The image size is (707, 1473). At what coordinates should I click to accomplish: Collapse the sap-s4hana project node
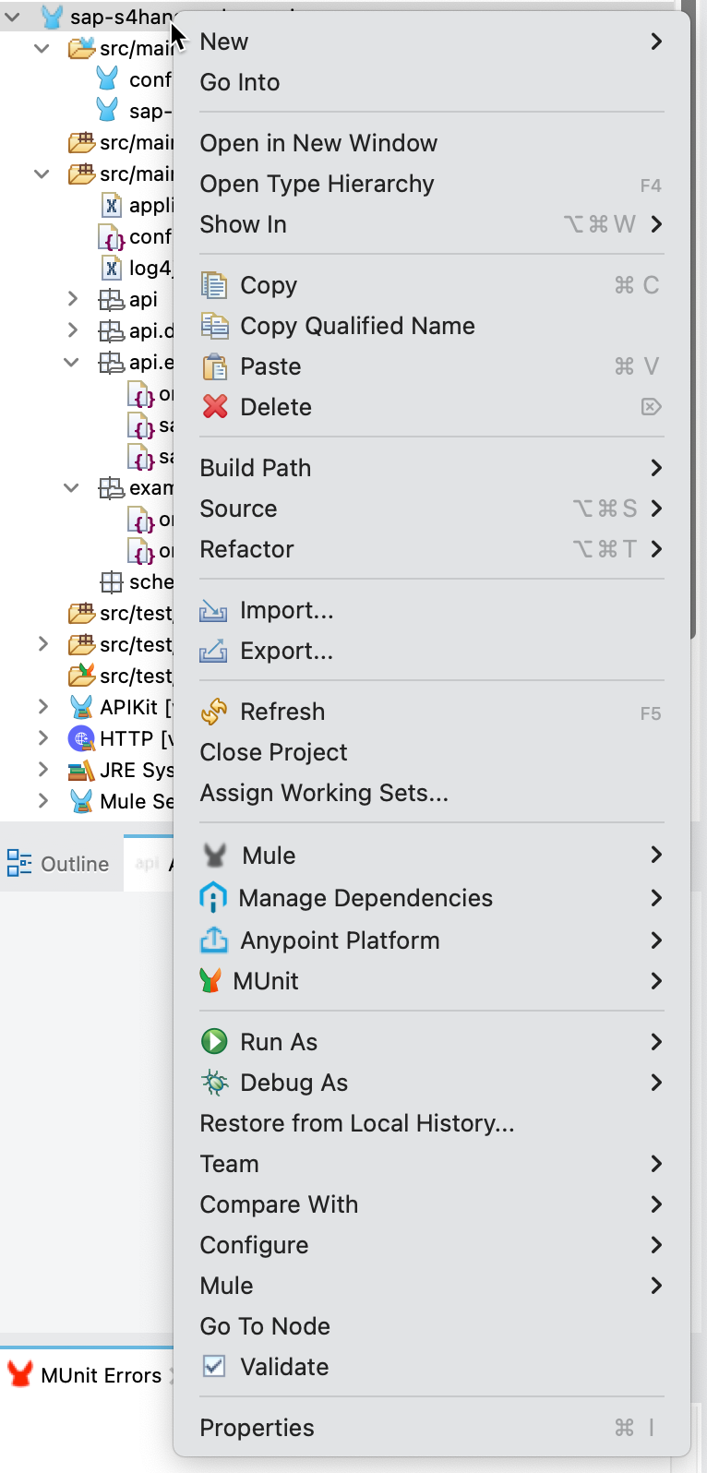pos(13,17)
